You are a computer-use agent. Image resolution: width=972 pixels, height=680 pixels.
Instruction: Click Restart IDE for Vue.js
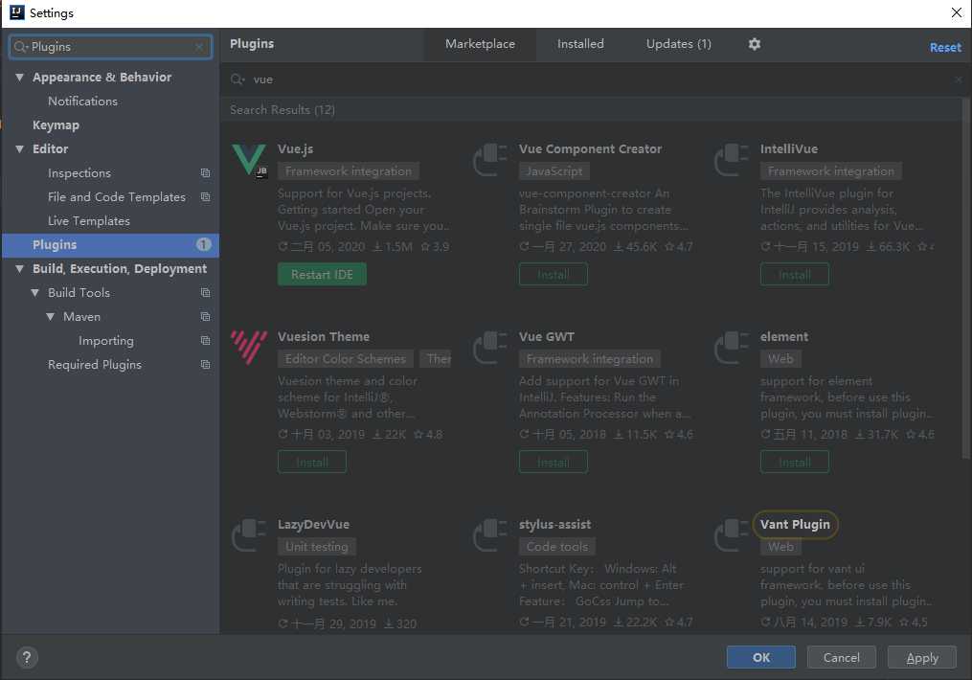pyautogui.click(x=322, y=275)
